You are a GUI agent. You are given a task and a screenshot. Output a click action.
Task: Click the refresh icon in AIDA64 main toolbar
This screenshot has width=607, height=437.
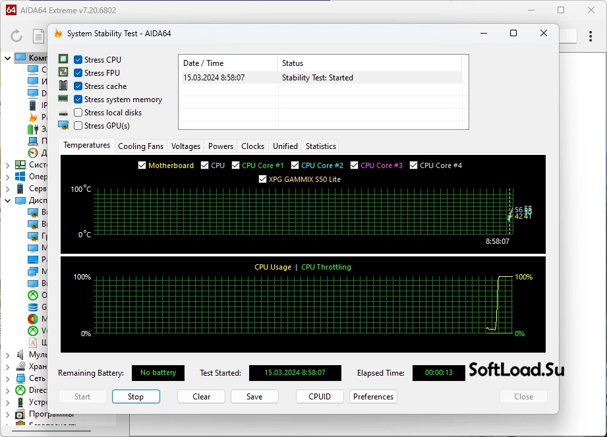(x=16, y=36)
